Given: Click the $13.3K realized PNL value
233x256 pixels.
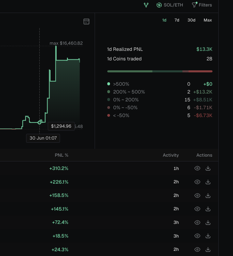Looking at the screenshot, I should point(204,49).
